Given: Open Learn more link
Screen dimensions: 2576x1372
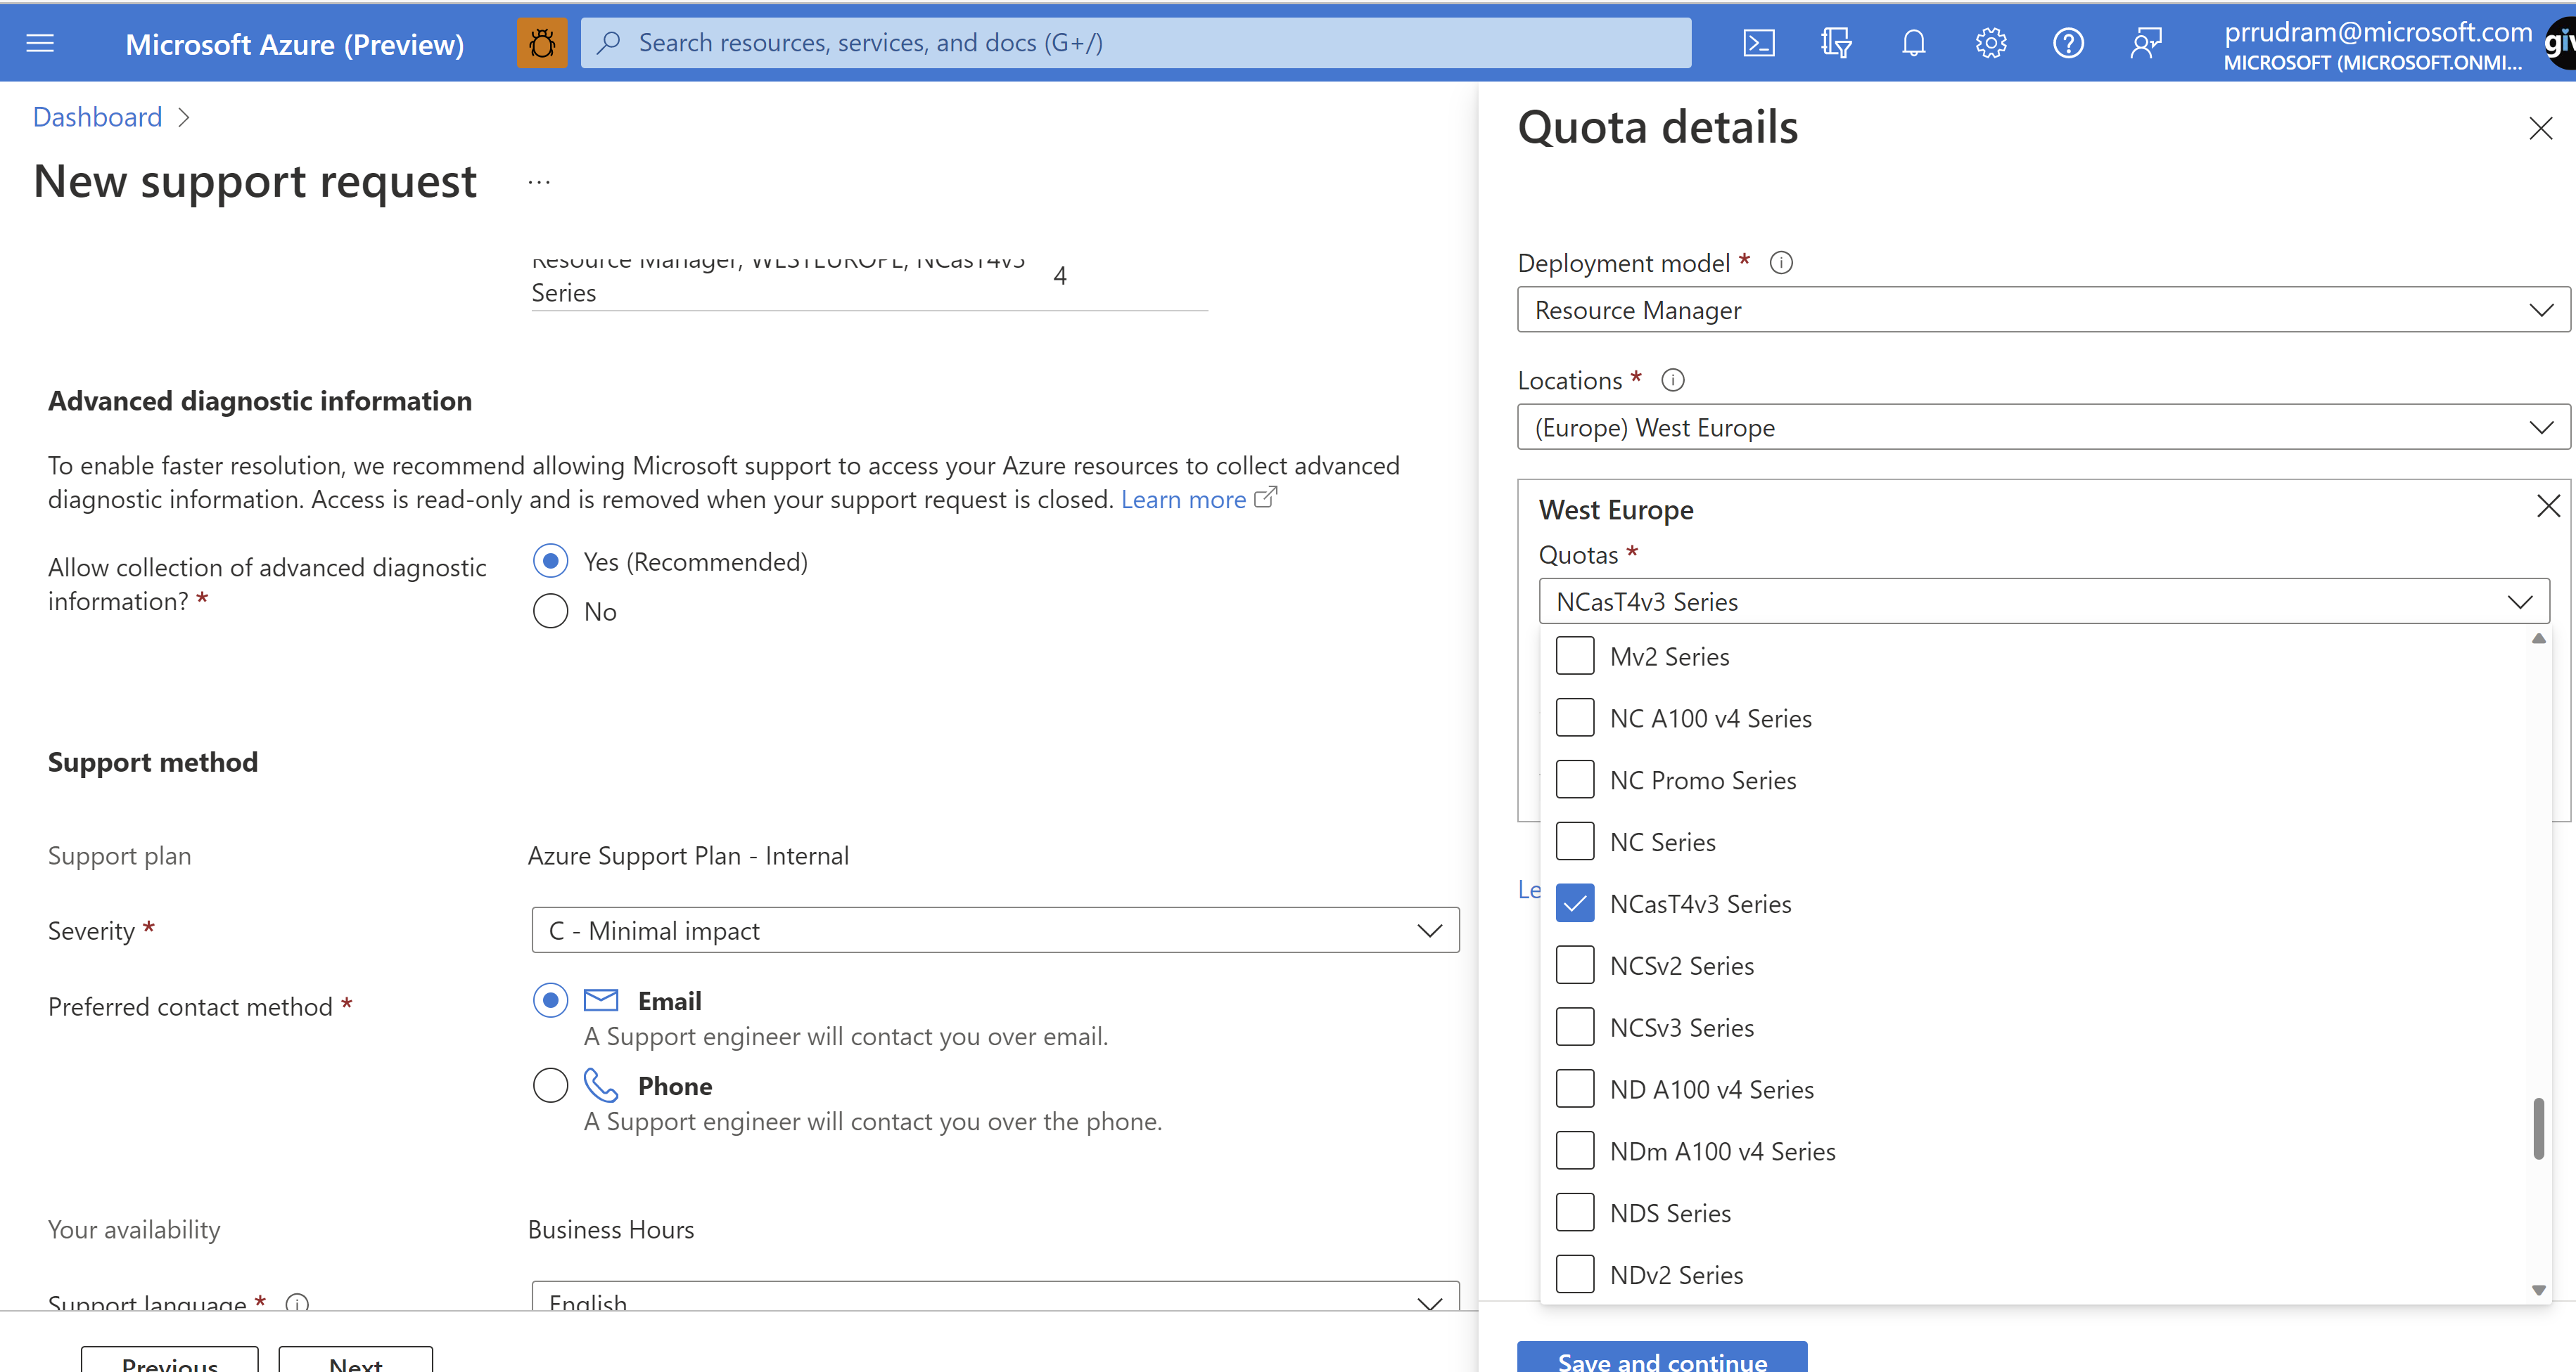Looking at the screenshot, I should click(x=1183, y=500).
